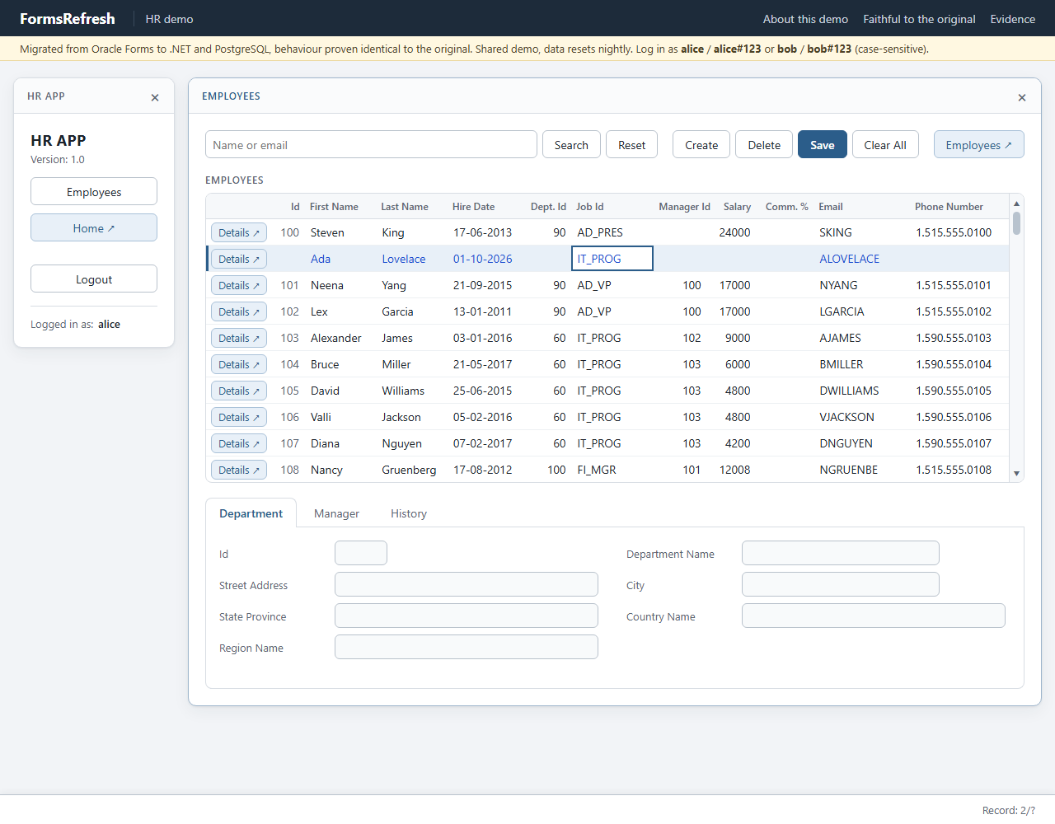Screen dimensions: 1055x824
Task: Open Details for Ada Lovelace
Action: tap(239, 259)
